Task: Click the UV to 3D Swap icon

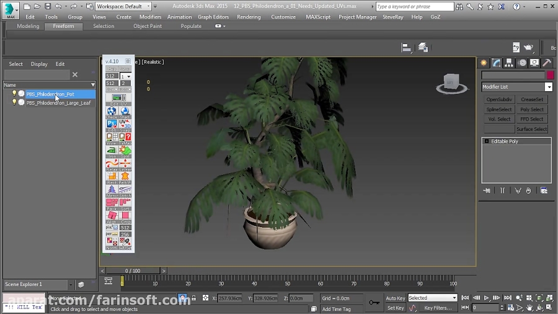Action: (125, 125)
